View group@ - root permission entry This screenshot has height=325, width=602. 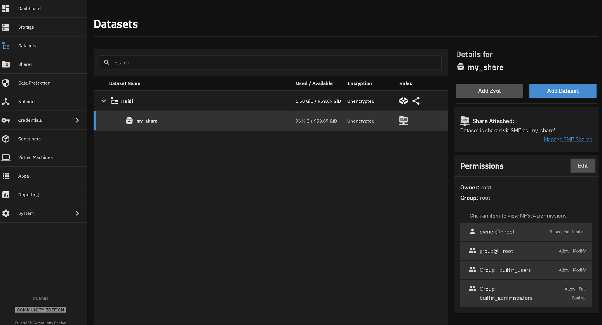coord(526,251)
